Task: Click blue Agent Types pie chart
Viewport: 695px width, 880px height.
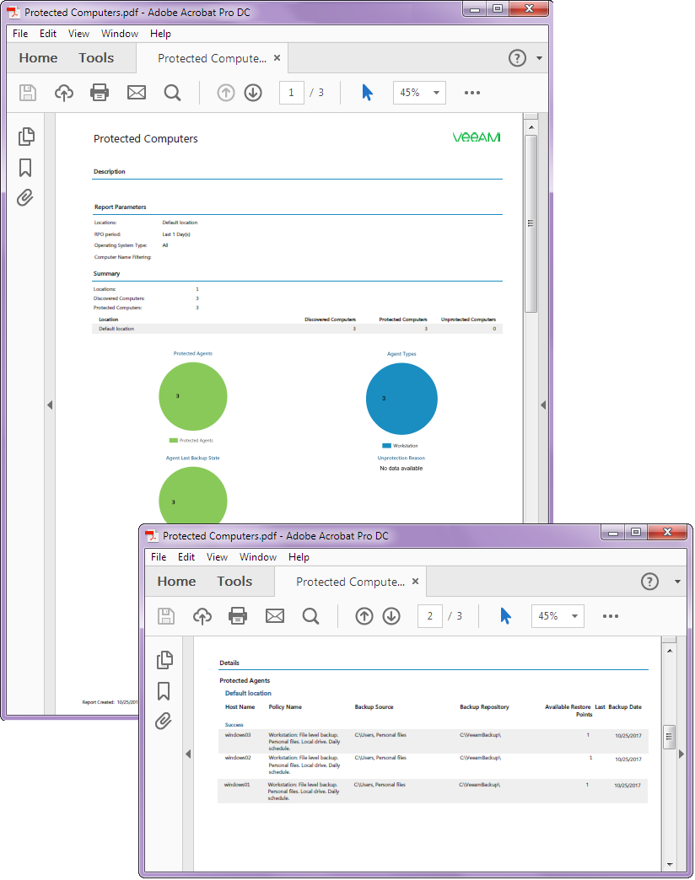Action: tap(401, 399)
